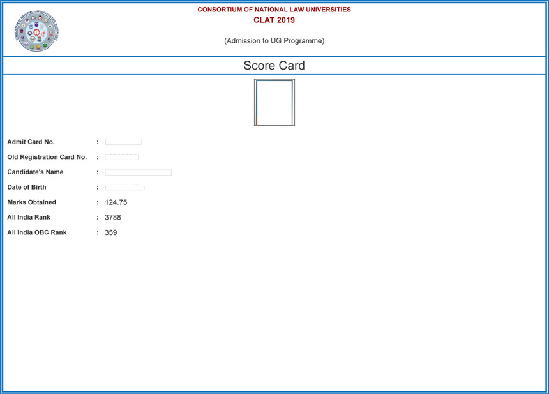Viewport: 549px width, 394px height.
Task: Click the Candidate's Name field
Action: point(139,172)
